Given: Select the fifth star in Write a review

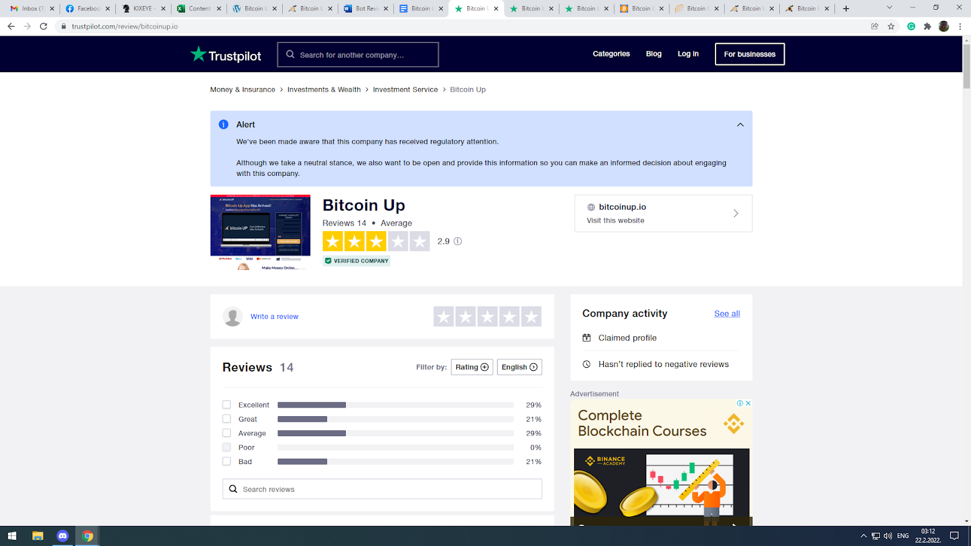Looking at the screenshot, I should point(531,317).
